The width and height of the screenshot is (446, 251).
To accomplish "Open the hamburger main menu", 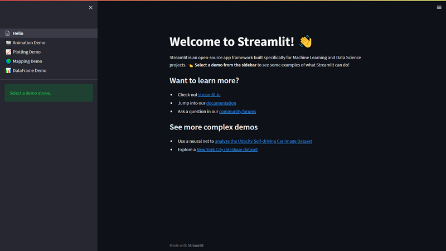I will point(439,7).
